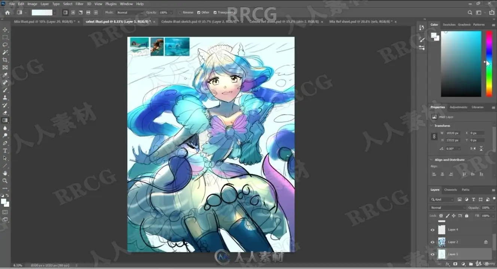Collapse the Align and Distribute section
Viewport: 497px width, 269px height.
[x=432, y=160]
